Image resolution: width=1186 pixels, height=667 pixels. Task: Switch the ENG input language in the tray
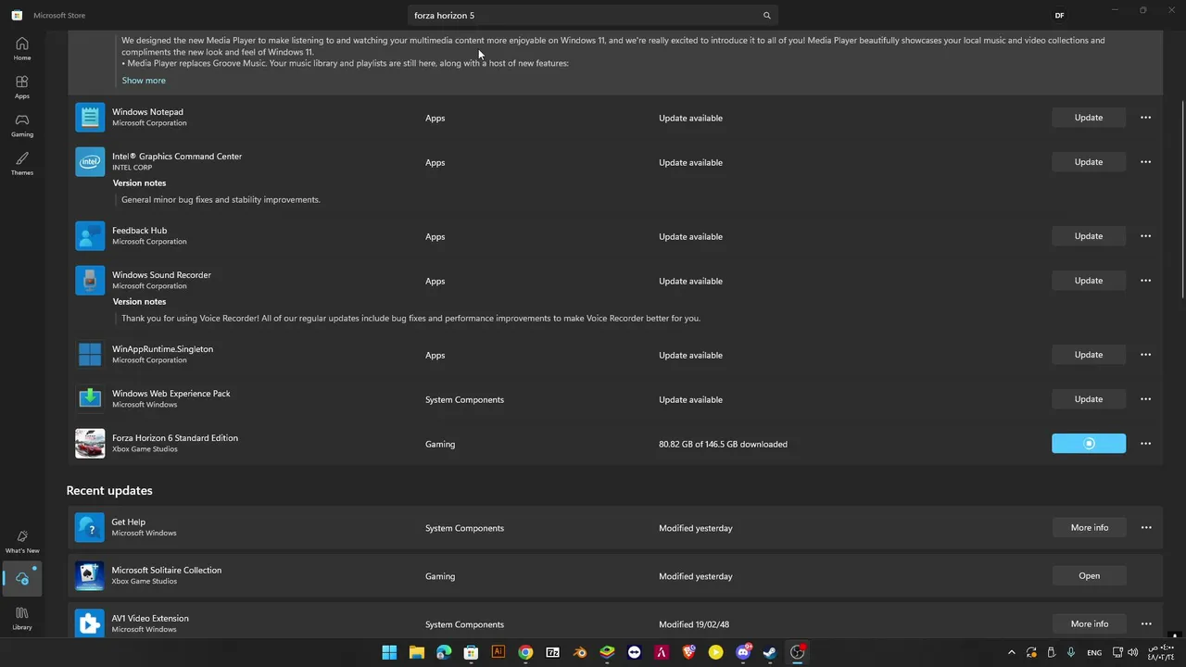pyautogui.click(x=1094, y=652)
